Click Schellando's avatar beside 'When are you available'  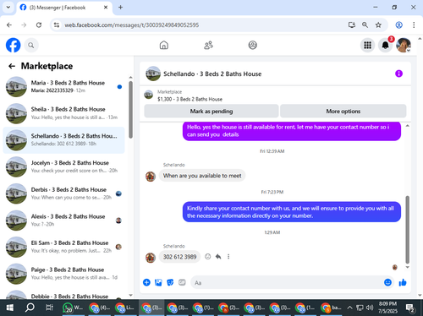pyautogui.click(x=151, y=177)
